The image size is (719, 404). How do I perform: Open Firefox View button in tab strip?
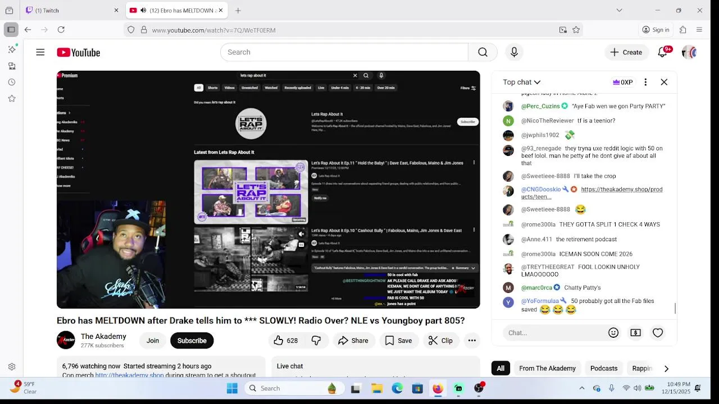point(9,11)
